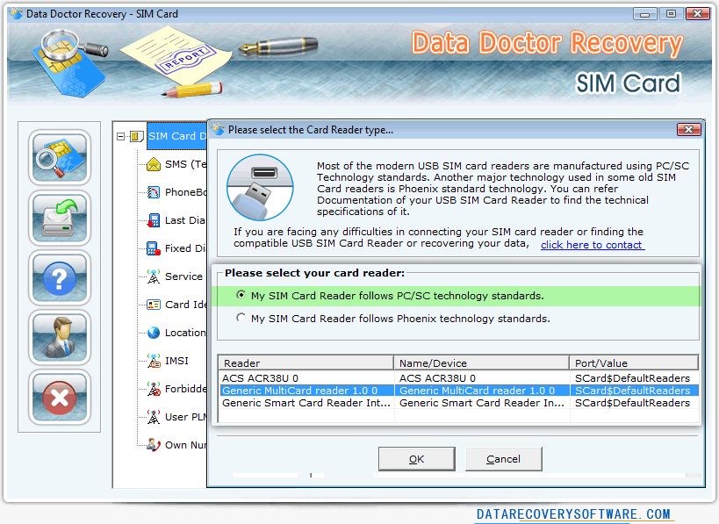
Task: Click the Card Identification icon in the tree
Action: point(153,305)
